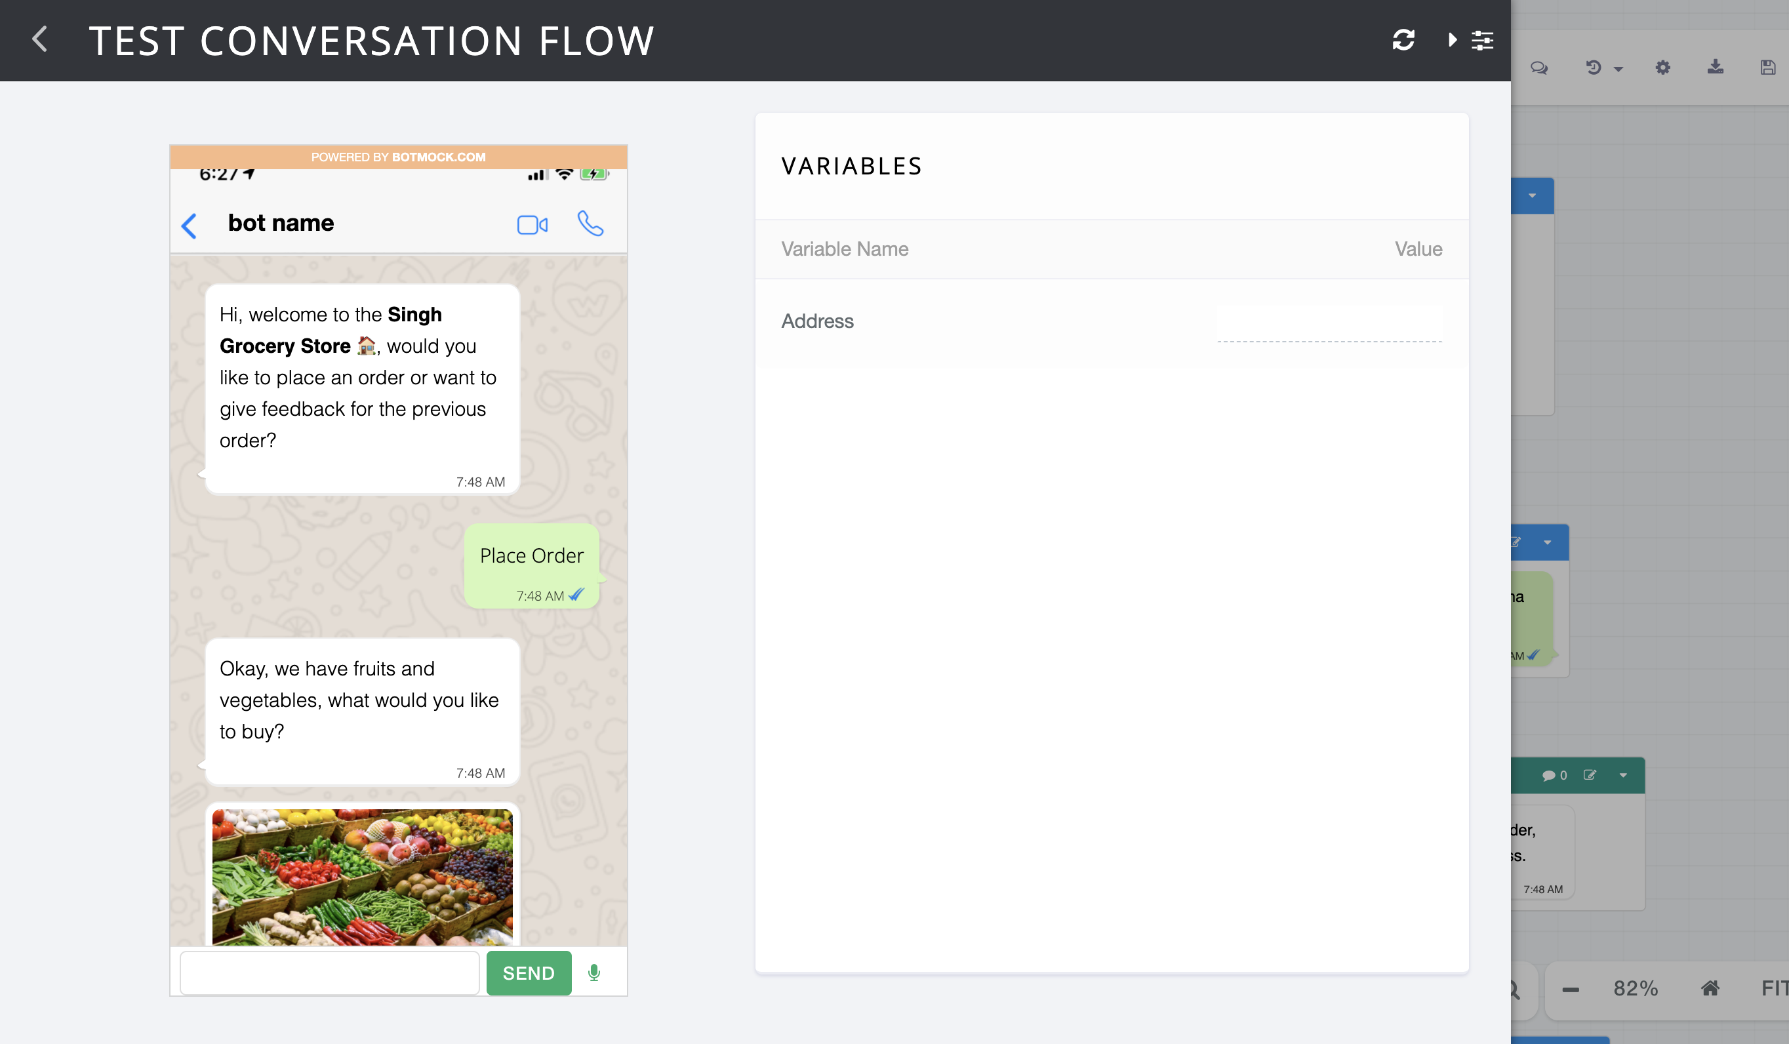The image size is (1789, 1044).
Task: Open version history clock icon
Action: (1593, 68)
